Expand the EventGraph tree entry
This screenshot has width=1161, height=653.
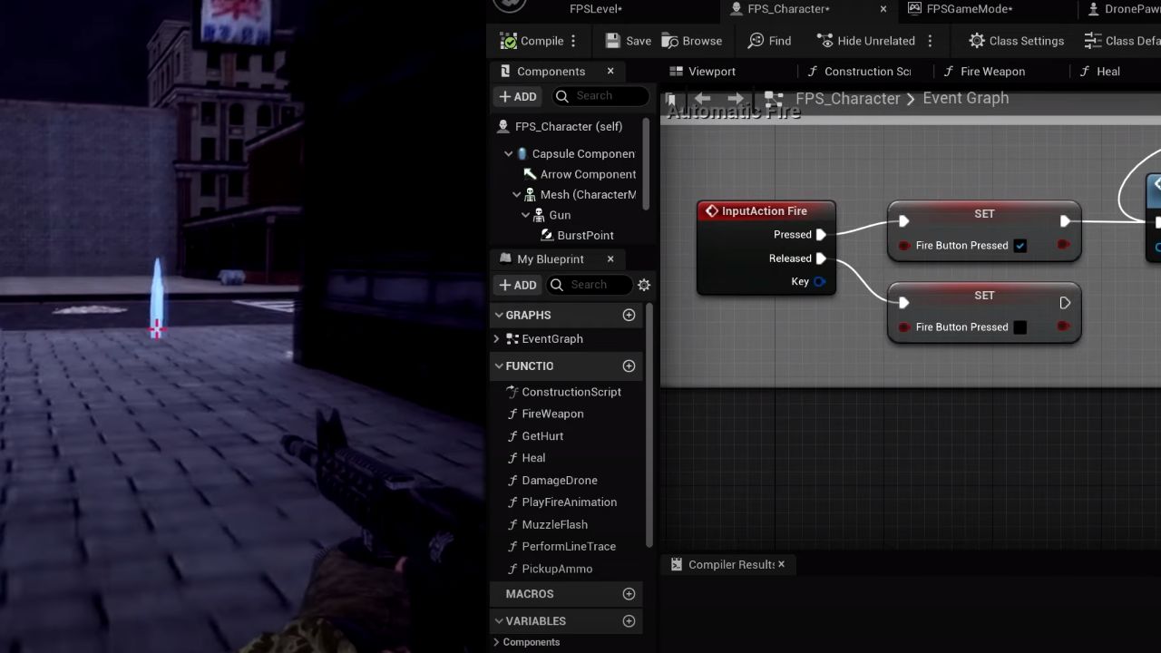click(x=496, y=338)
